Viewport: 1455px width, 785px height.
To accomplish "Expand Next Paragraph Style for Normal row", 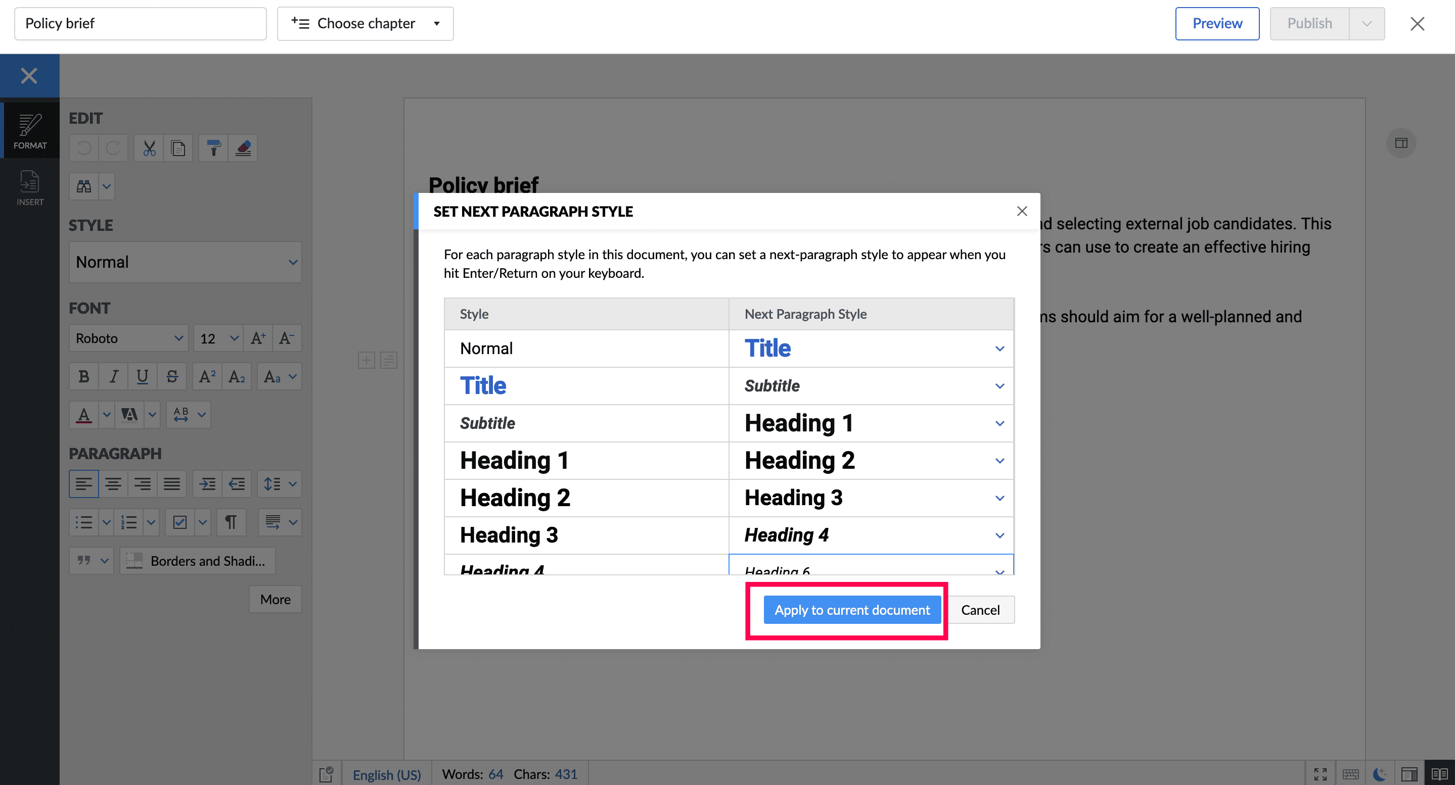I will coord(999,349).
